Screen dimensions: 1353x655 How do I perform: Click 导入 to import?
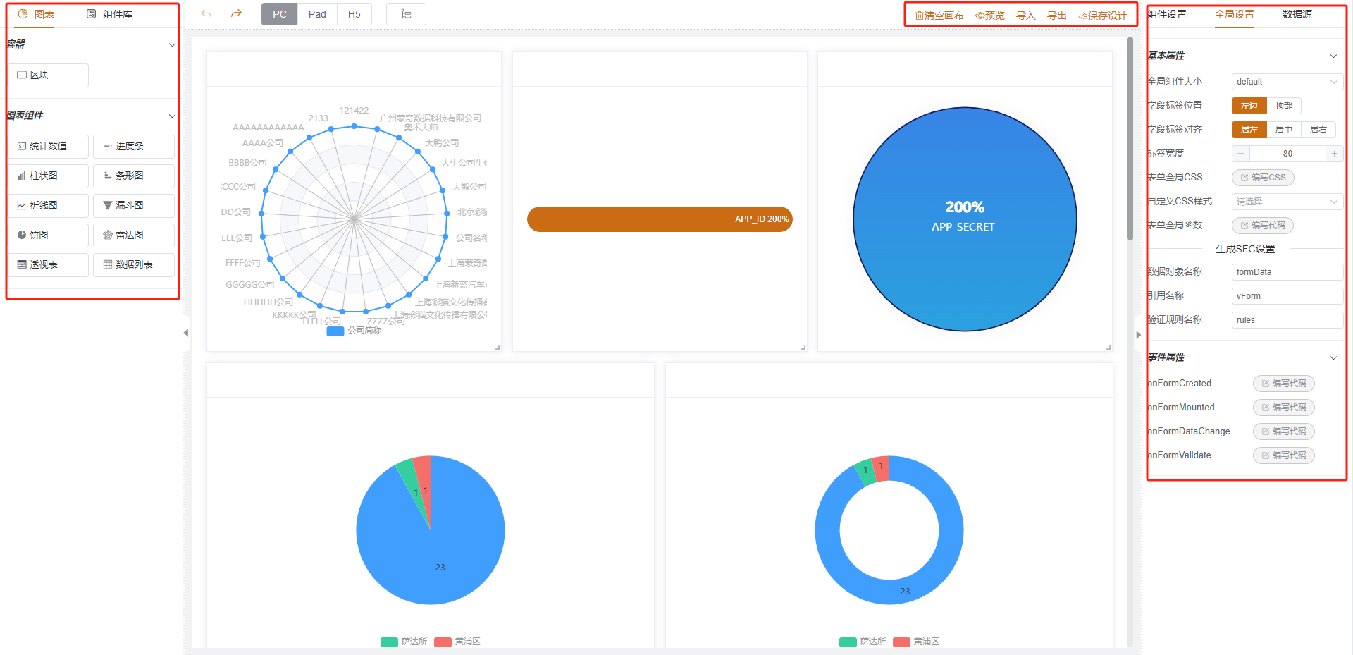(1026, 16)
